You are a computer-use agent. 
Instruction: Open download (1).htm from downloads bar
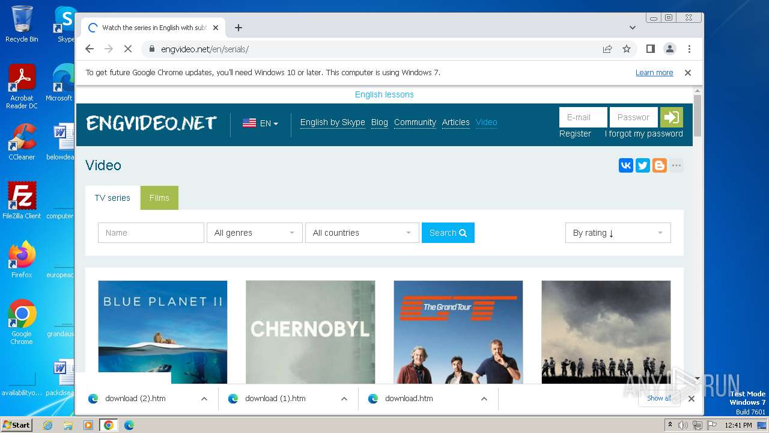click(275, 399)
